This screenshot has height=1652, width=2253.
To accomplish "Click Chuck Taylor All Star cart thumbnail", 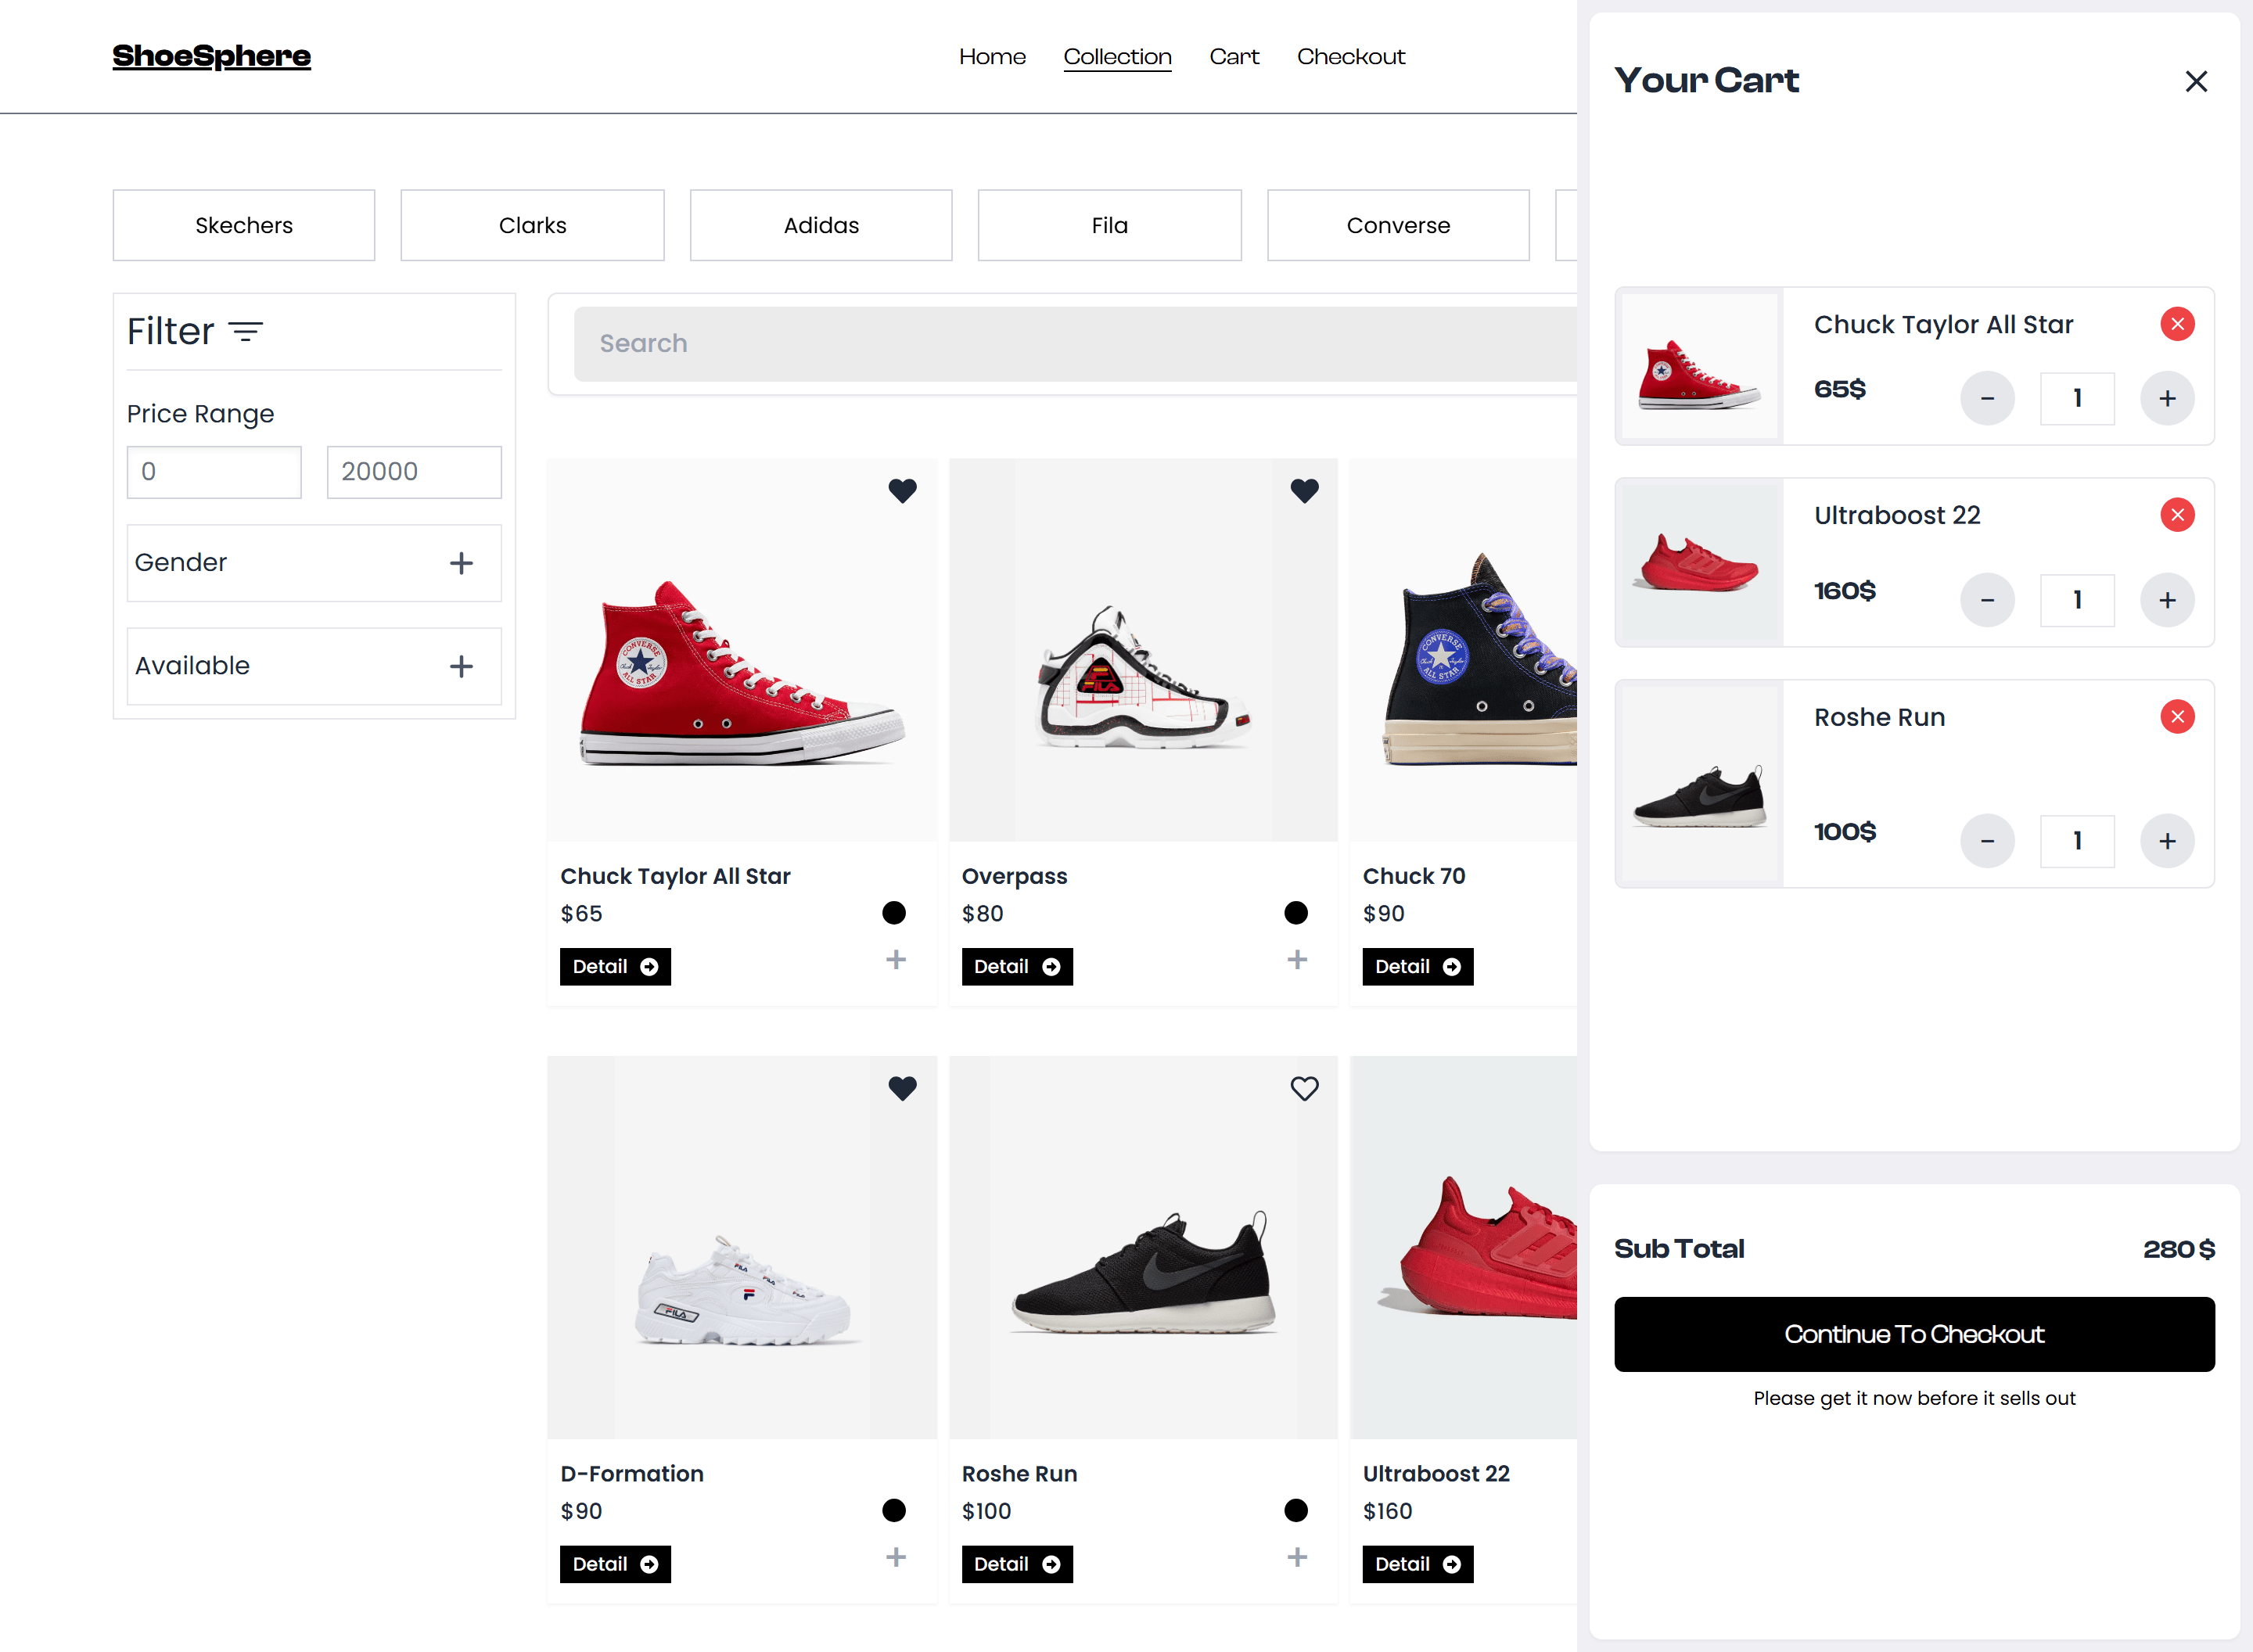I will pyautogui.click(x=1699, y=367).
